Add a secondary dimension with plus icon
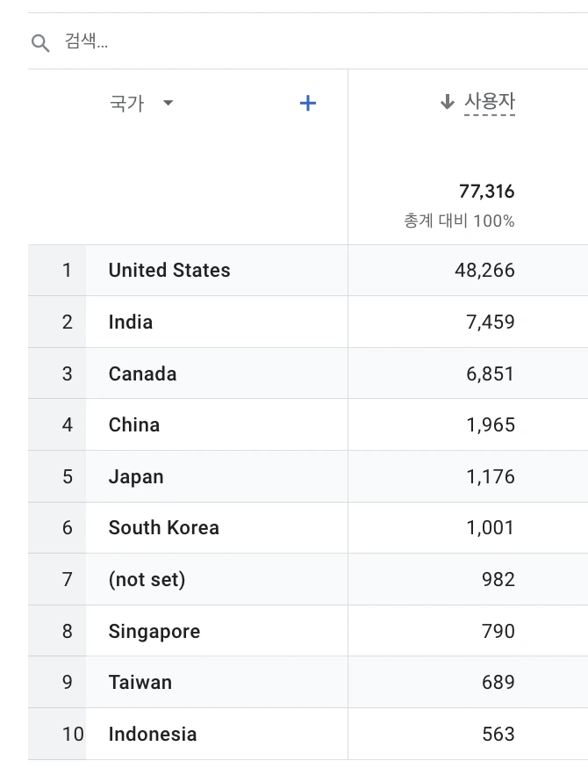This screenshot has width=588, height=768. tap(307, 104)
